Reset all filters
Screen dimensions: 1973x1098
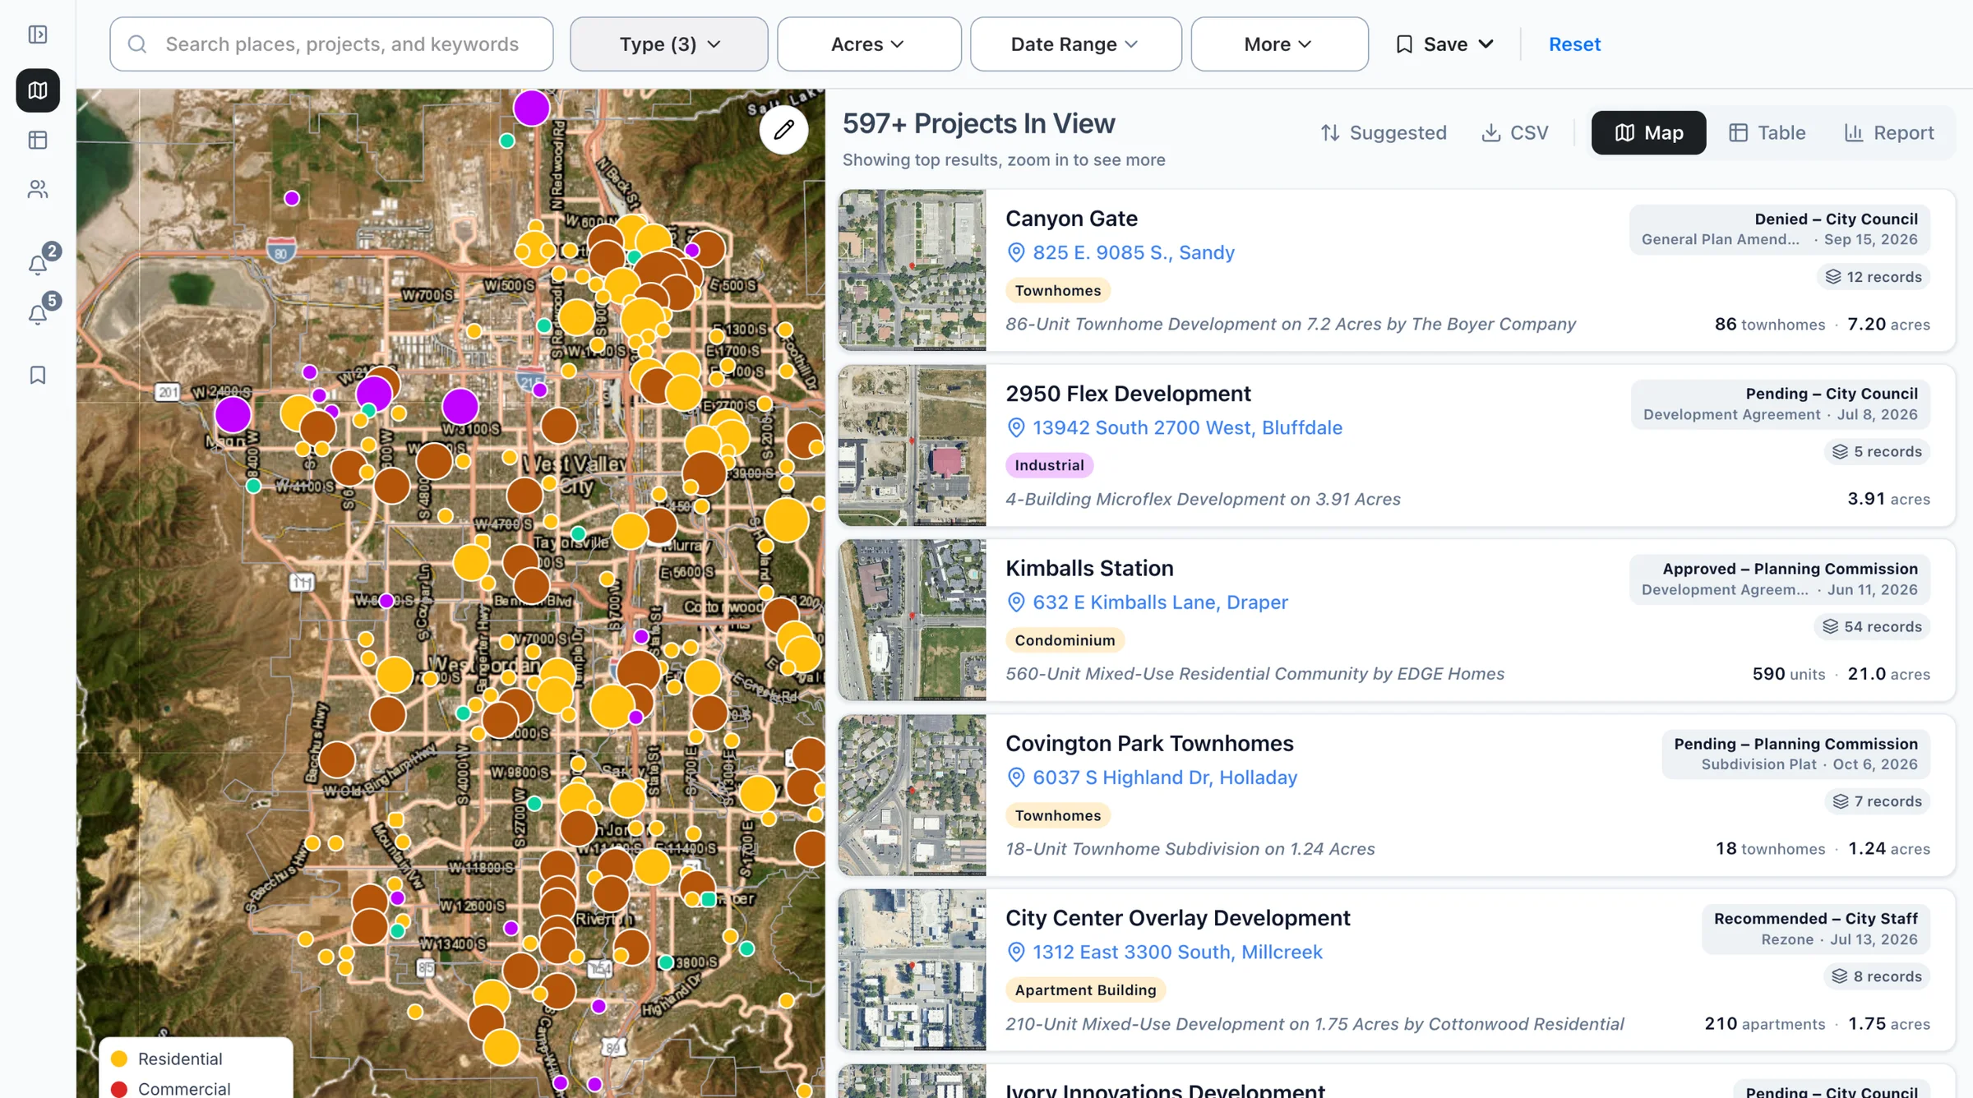(x=1574, y=44)
